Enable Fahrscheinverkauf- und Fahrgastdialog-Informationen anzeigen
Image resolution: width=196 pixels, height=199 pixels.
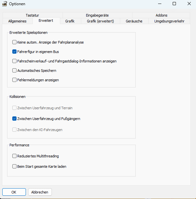point(14,61)
